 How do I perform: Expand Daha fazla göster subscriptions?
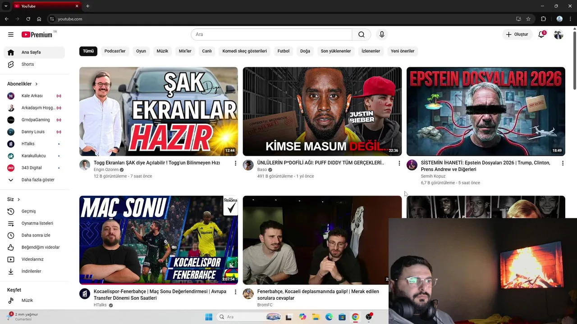34,180
